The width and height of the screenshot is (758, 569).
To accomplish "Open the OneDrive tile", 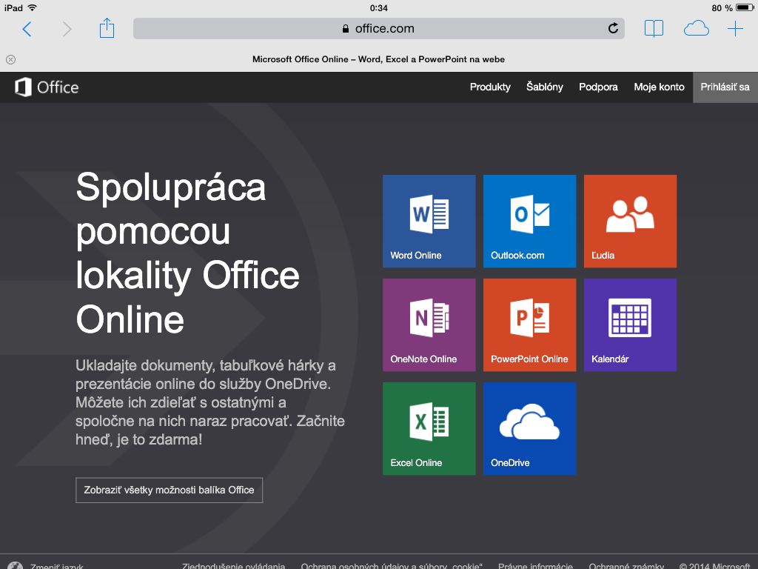I will pos(529,429).
